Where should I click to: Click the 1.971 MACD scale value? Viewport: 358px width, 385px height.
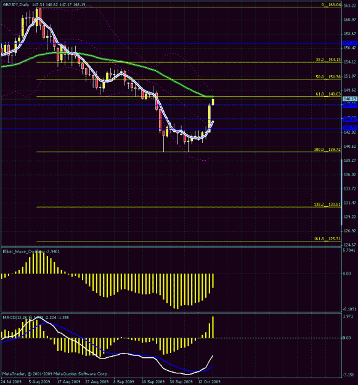click(348, 317)
